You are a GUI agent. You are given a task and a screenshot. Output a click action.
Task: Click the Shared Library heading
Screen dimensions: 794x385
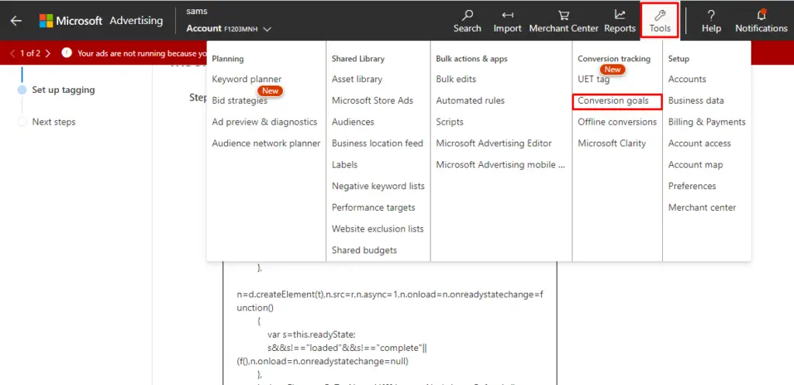(x=358, y=59)
